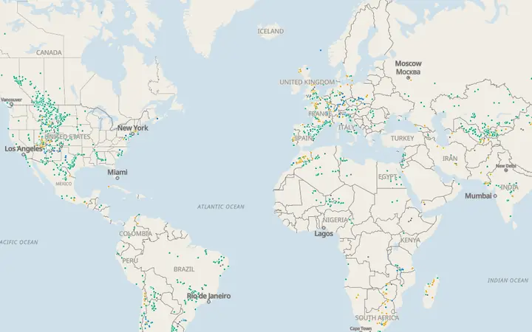532x332 pixels.
Task: Select the COLOMBIA country label
Action: pos(136,234)
